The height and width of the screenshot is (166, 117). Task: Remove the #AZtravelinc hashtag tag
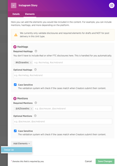coord(31,63)
